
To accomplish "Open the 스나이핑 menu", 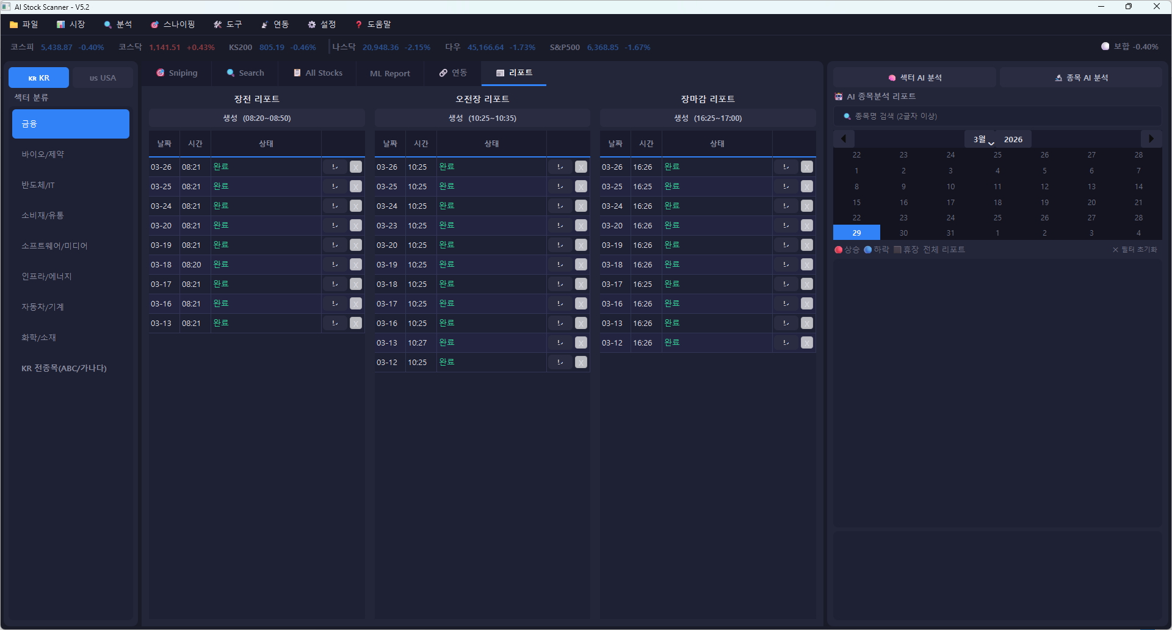I will [173, 24].
